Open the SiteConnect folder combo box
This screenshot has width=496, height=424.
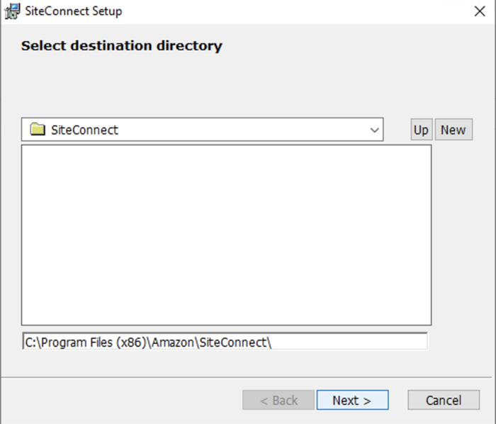pyautogui.click(x=202, y=130)
